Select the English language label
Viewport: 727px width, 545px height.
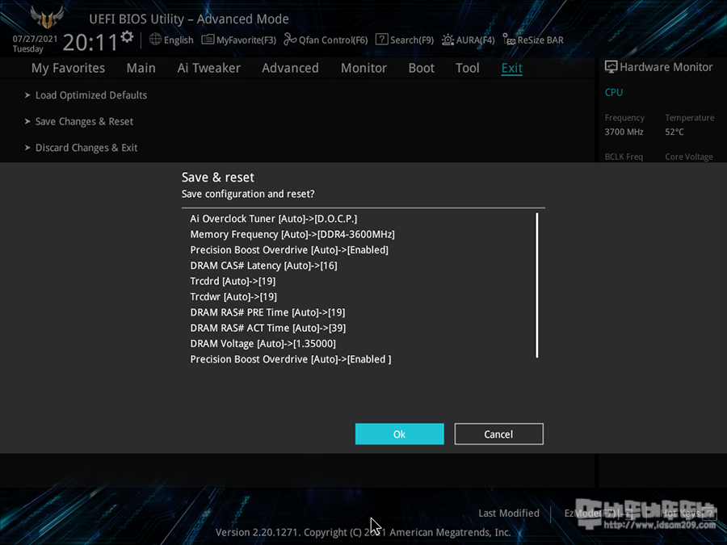(x=179, y=40)
